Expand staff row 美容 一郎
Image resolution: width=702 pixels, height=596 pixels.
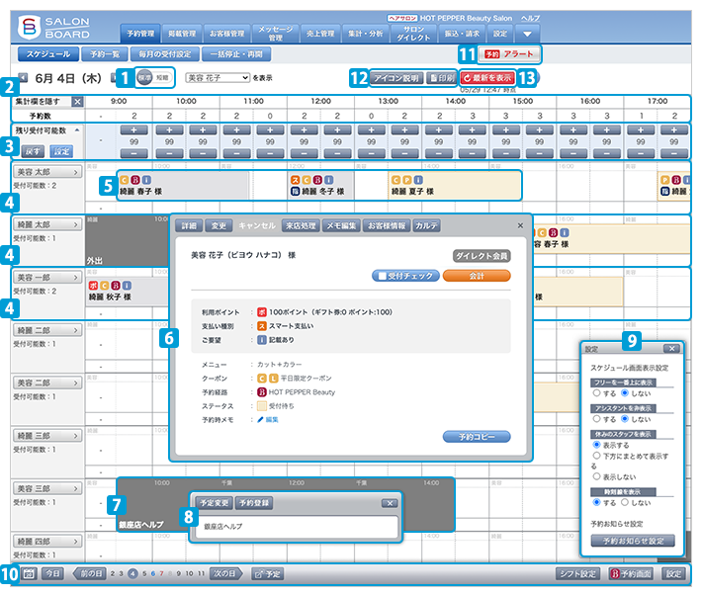[x=47, y=278]
